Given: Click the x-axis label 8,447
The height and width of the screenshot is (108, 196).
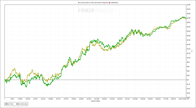Looking at the screenshot, I should (x=12, y=99).
